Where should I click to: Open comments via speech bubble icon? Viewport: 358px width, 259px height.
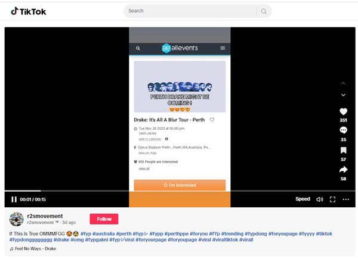pos(343,130)
